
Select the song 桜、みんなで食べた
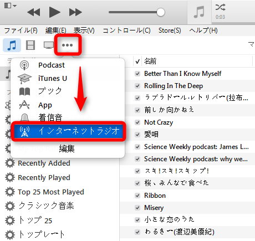(x=177, y=183)
